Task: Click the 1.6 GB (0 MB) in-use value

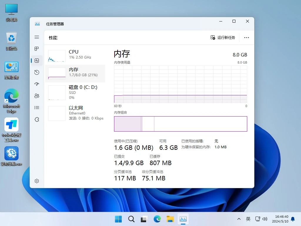Action: (x=134, y=148)
